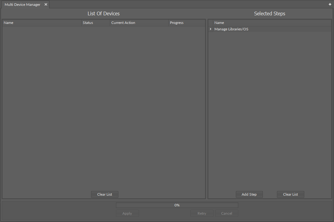Click the disclosure arrow beside Manage Libraries/OS

pyautogui.click(x=210, y=29)
